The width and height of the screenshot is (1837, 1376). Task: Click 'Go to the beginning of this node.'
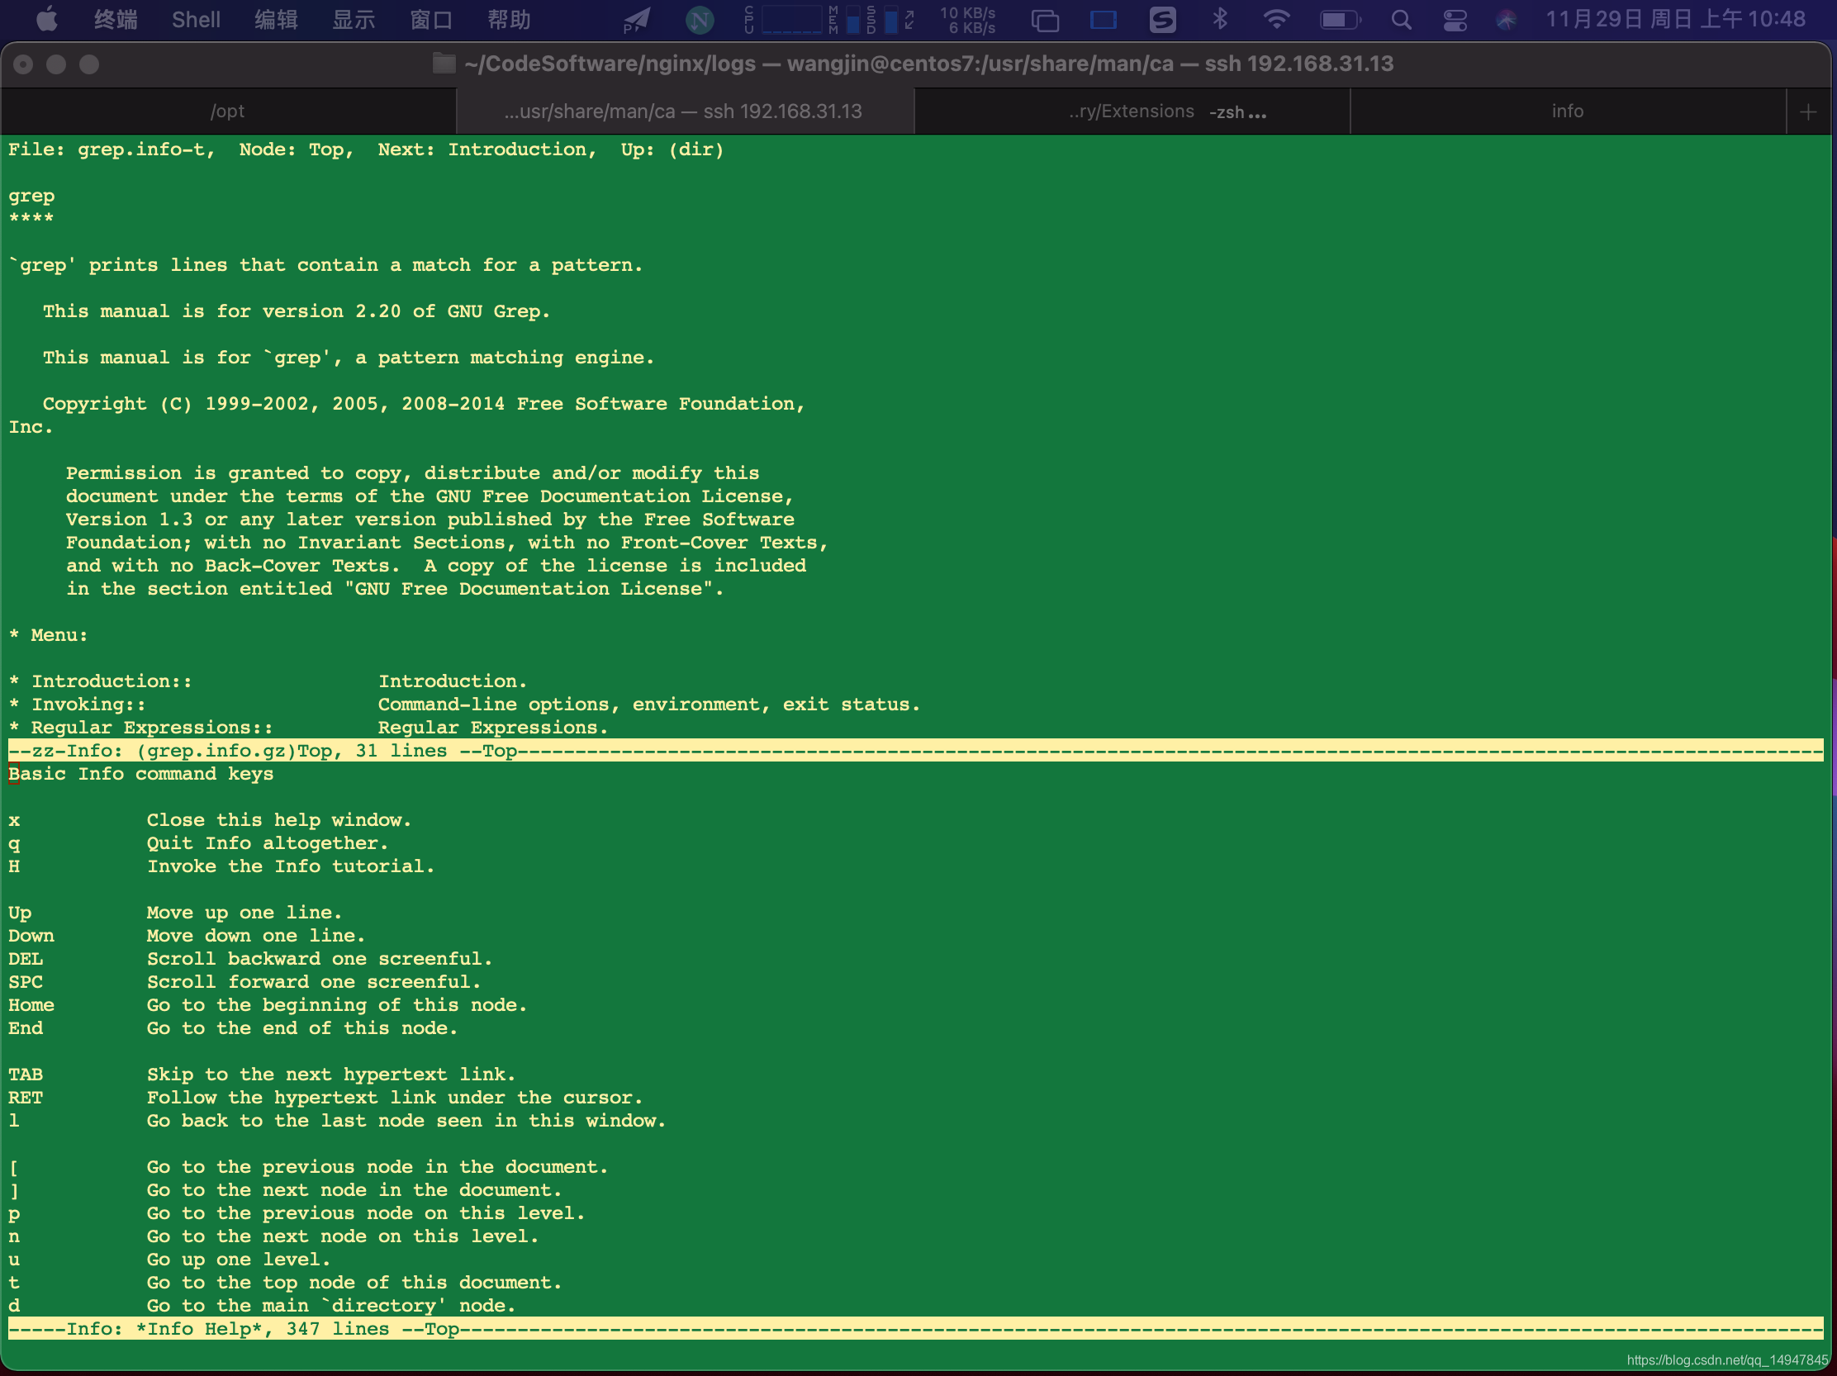point(337,1006)
